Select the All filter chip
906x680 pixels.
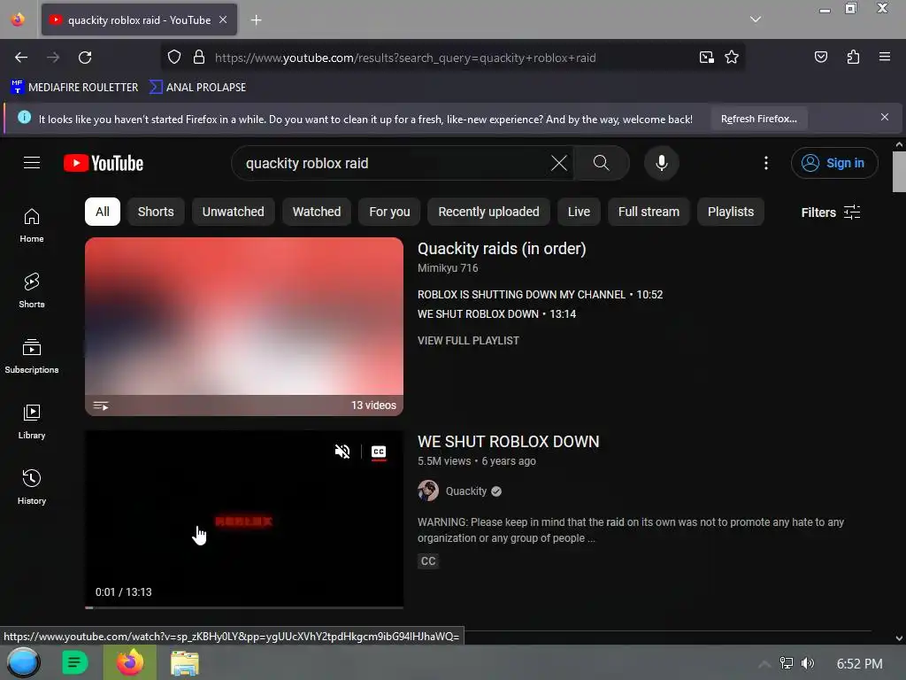[103, 212]
